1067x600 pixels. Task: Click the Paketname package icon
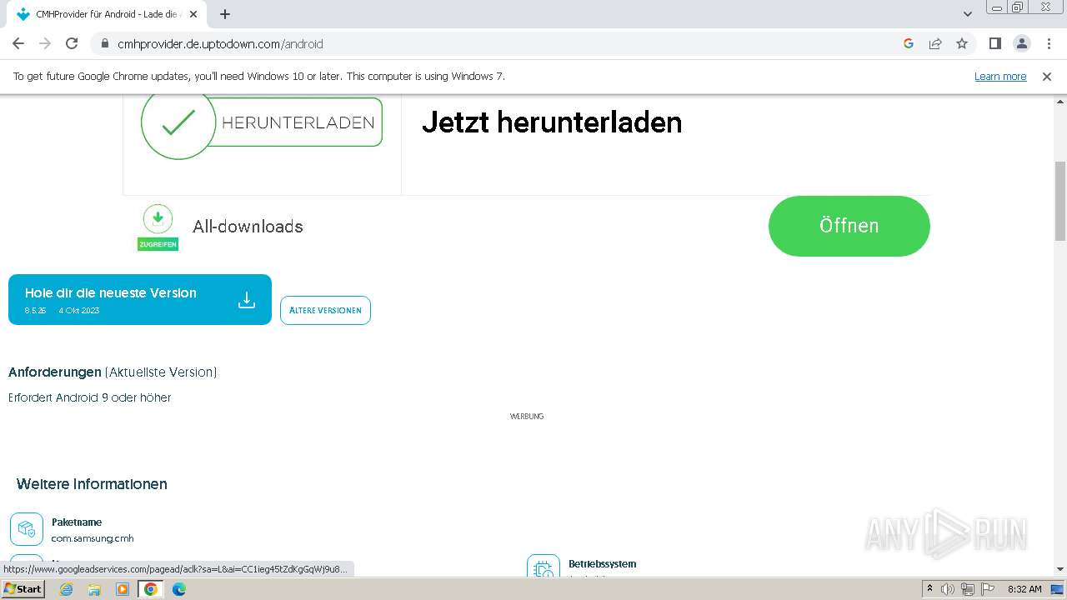(x=27, y=529)
